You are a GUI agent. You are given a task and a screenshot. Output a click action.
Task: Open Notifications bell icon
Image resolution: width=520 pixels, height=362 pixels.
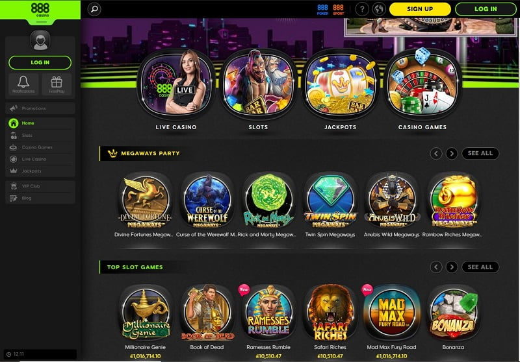click(x=23, y=84)
